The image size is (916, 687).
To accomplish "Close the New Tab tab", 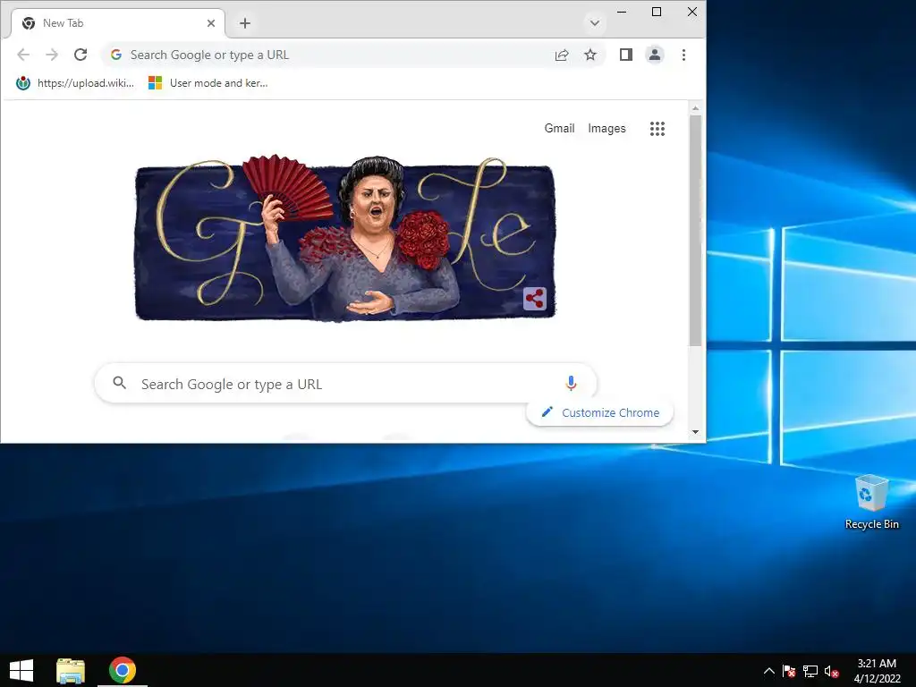I will 211,23.
